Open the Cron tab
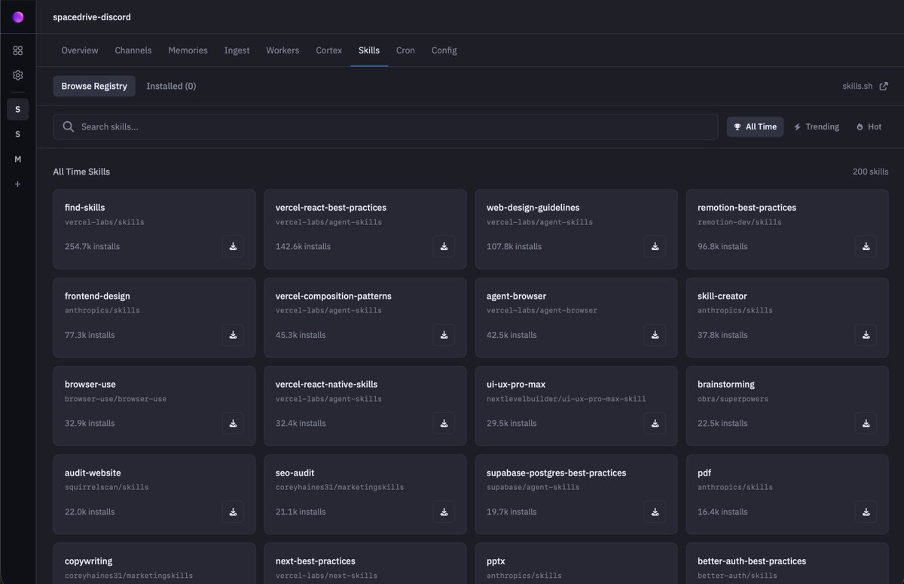Image resolution: width=904 pixels, height=584 pixels. [405, 50]
